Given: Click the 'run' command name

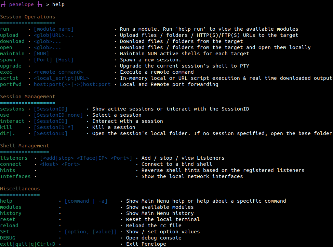Looking at the screenshot, I should [x=5, y=29].
